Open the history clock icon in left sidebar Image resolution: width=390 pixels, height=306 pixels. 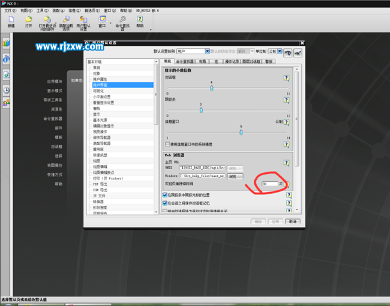6,89
